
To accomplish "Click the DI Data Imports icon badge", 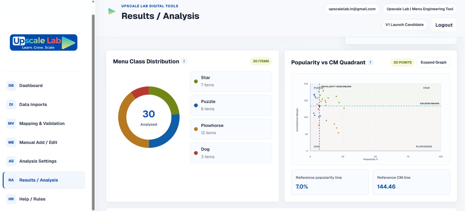I will click(x=11, y=104).
